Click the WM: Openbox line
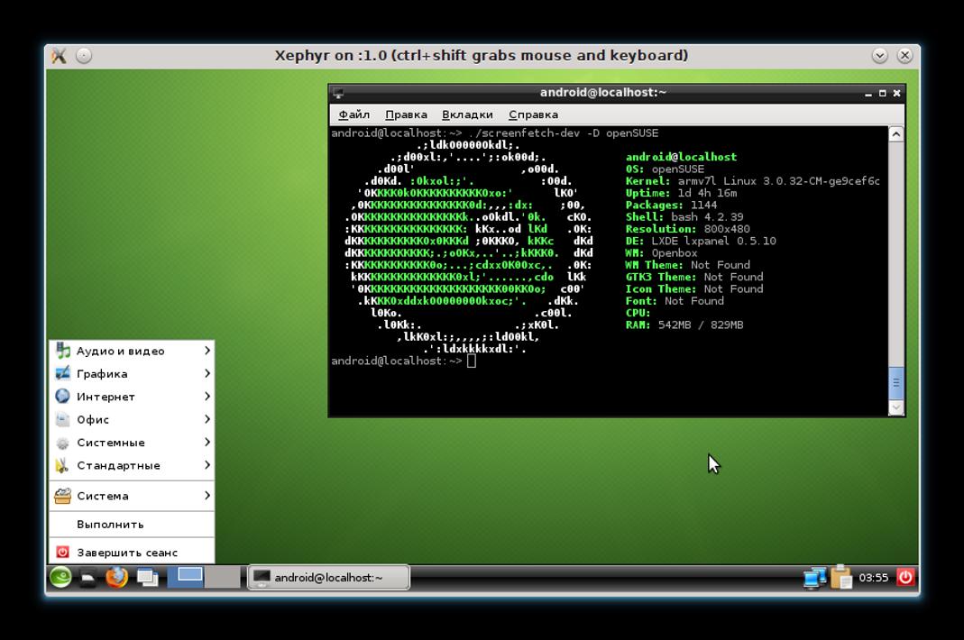The image size is (964, 640). (x=662, y=252)
